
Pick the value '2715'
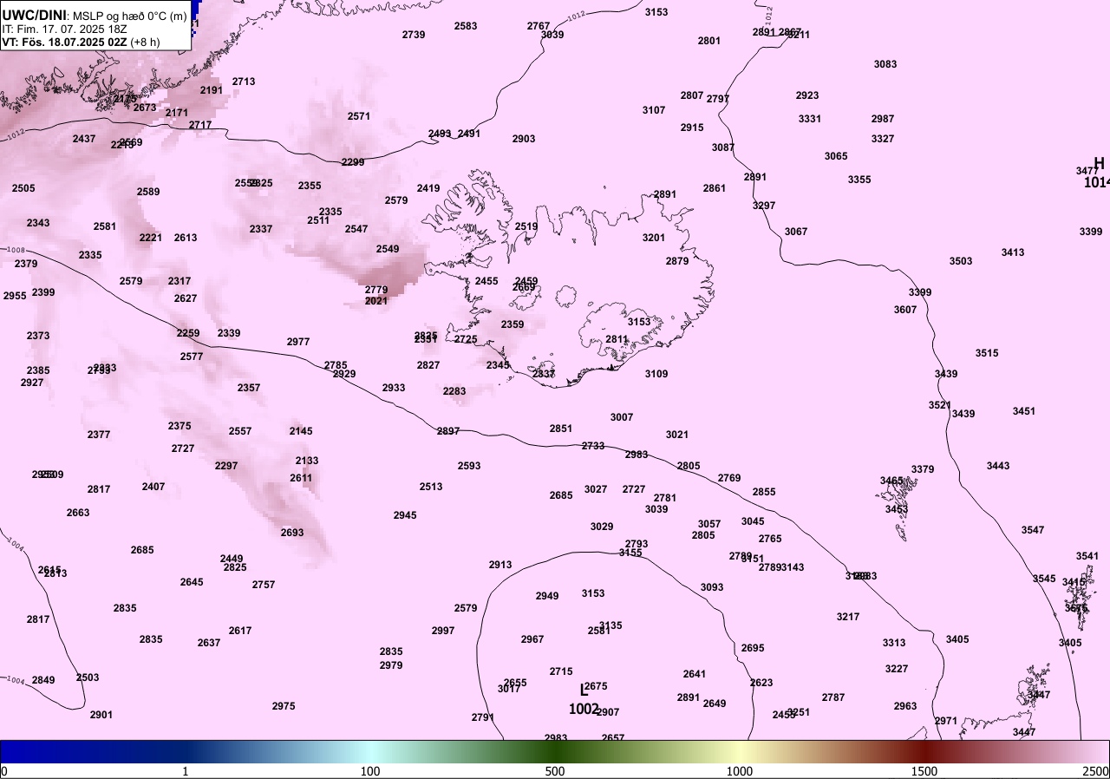click(x=561, y=671)
